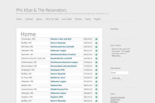Select the 'St. Paul, MN' location cell
This screenshot has height=103, width=155.
(35, 78)
